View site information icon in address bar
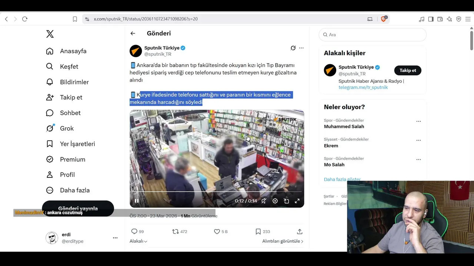 pos(87,19)
